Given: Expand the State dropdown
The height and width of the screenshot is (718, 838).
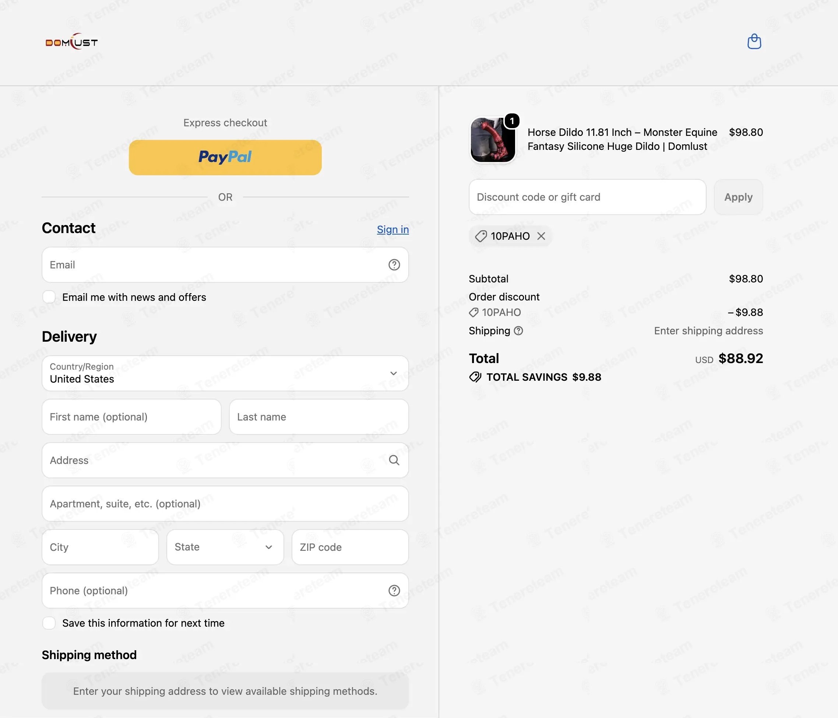Looking at the screenshot, I should pyautogui.click(x=225, y=547).
